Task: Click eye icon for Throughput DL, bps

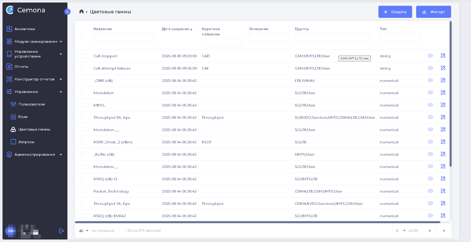Action: (430, 117)
